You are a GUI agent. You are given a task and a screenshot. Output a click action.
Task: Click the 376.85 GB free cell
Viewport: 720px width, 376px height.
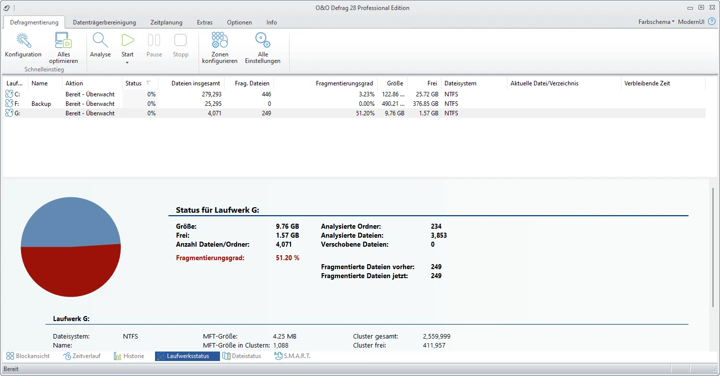click(x=425, y=104)
